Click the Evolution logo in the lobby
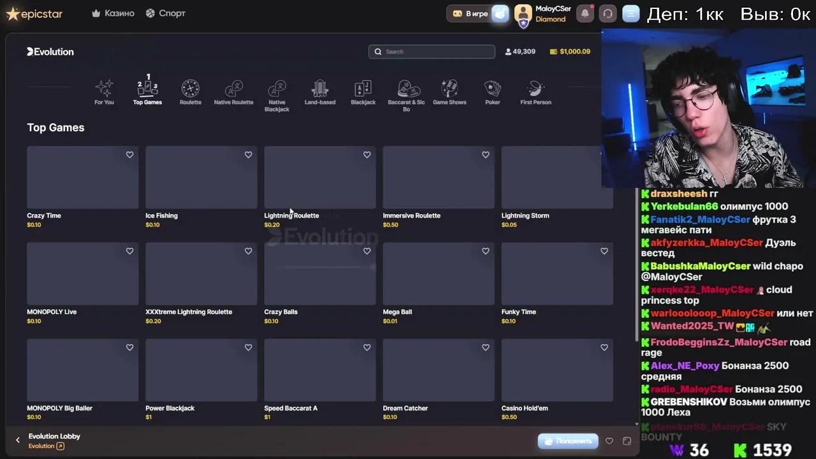The width and height of the screenshot is (816, 459). pos(50,52)
